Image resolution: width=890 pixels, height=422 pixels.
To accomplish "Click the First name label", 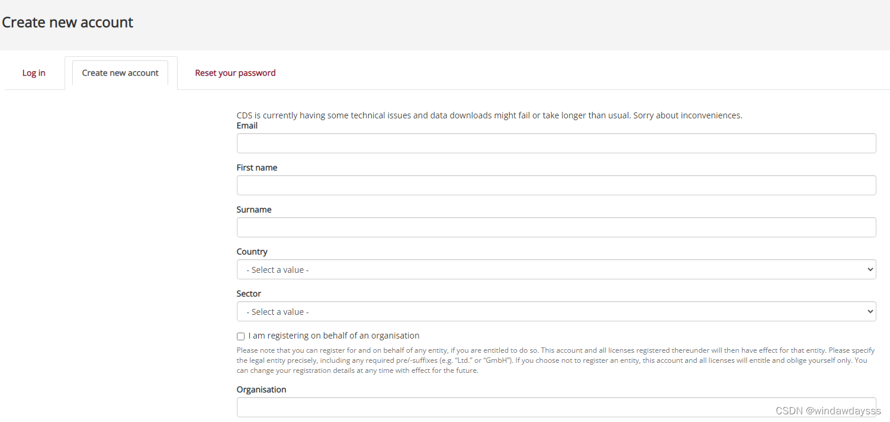I will click(x=257, y=167).
